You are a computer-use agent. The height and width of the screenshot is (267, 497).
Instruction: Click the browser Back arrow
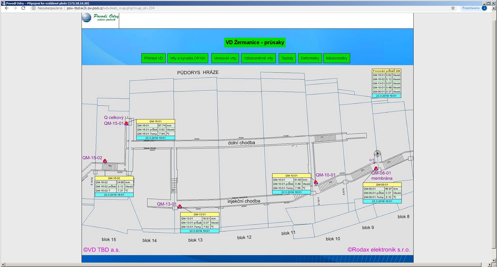tap(7, 8)
